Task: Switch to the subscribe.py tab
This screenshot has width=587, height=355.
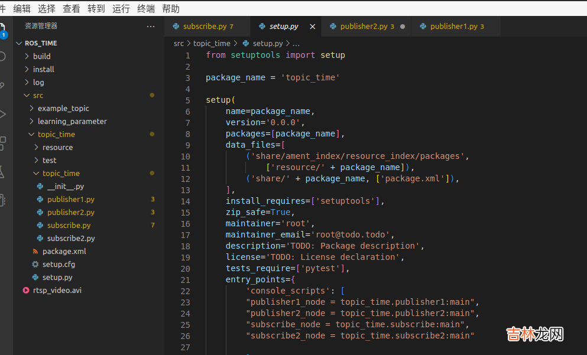Action: (204, 27)
